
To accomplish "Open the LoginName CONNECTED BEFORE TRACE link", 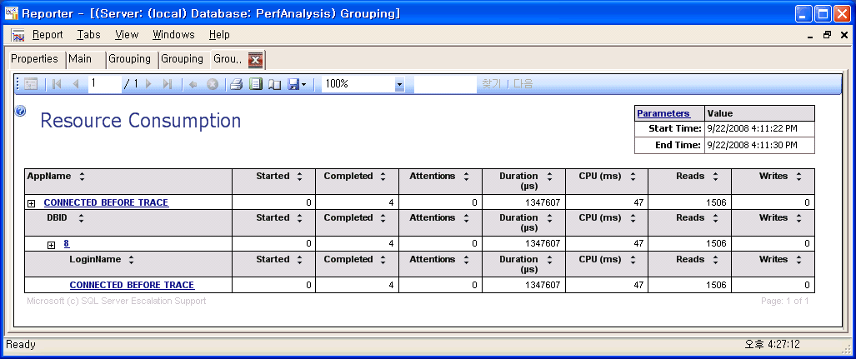I will coord(133,286).
